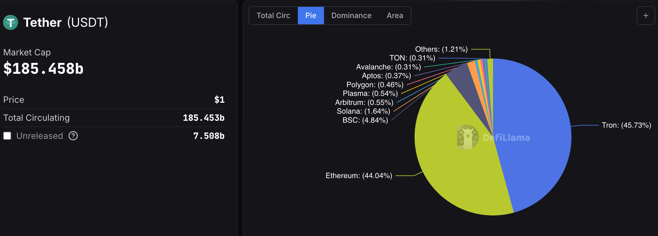
Task: Click the Solana: (1.64%) chart label
Action: click(363, 111)
